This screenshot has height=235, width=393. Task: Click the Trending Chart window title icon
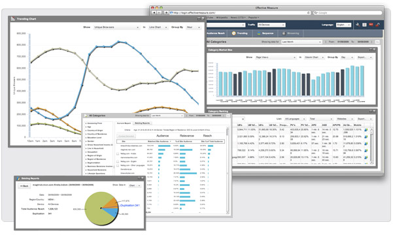pyautogui.click(x=13, y=19)
